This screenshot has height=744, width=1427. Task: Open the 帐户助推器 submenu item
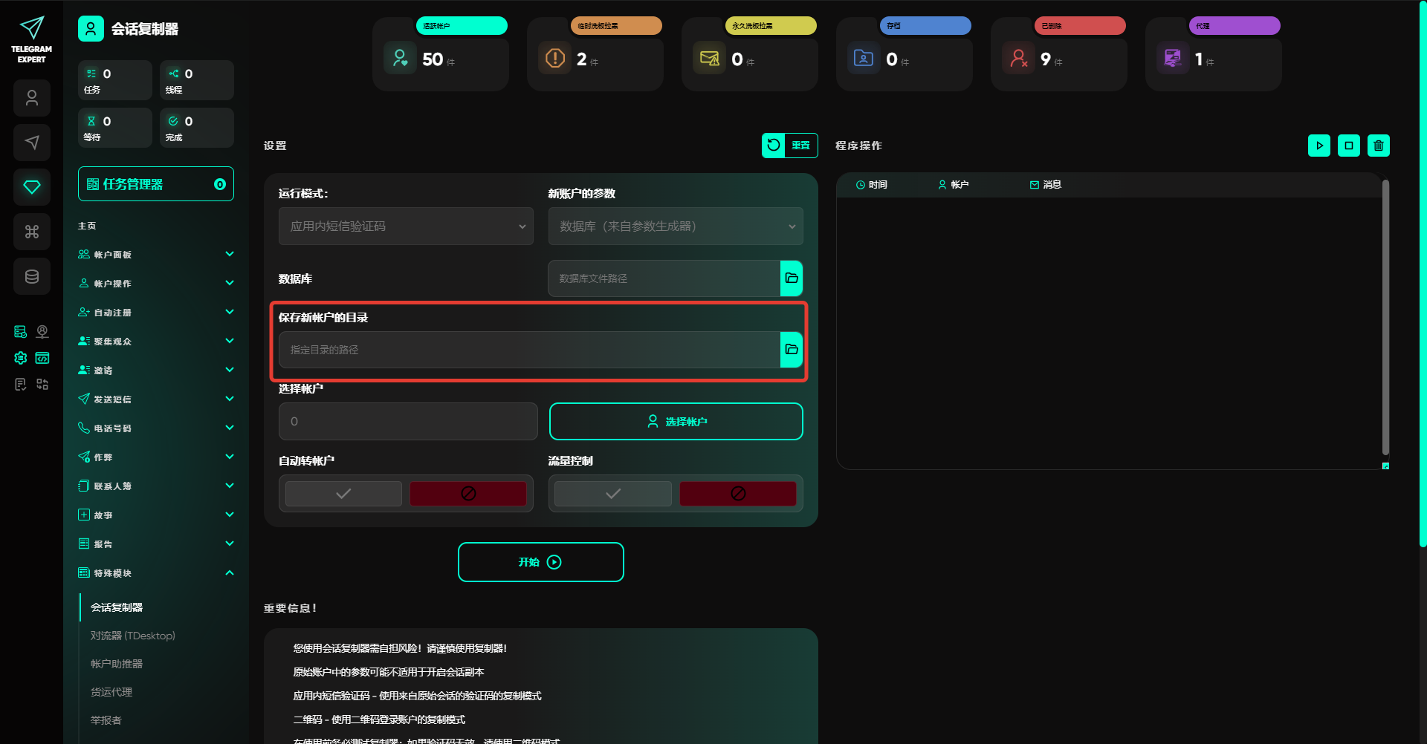[x=117, y=664]
